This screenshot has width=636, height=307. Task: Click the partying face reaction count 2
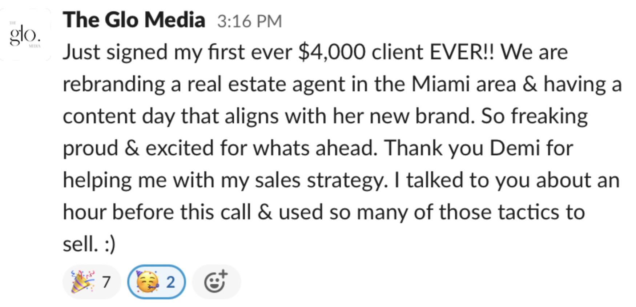pyautogui.click(x=170, y=282)
